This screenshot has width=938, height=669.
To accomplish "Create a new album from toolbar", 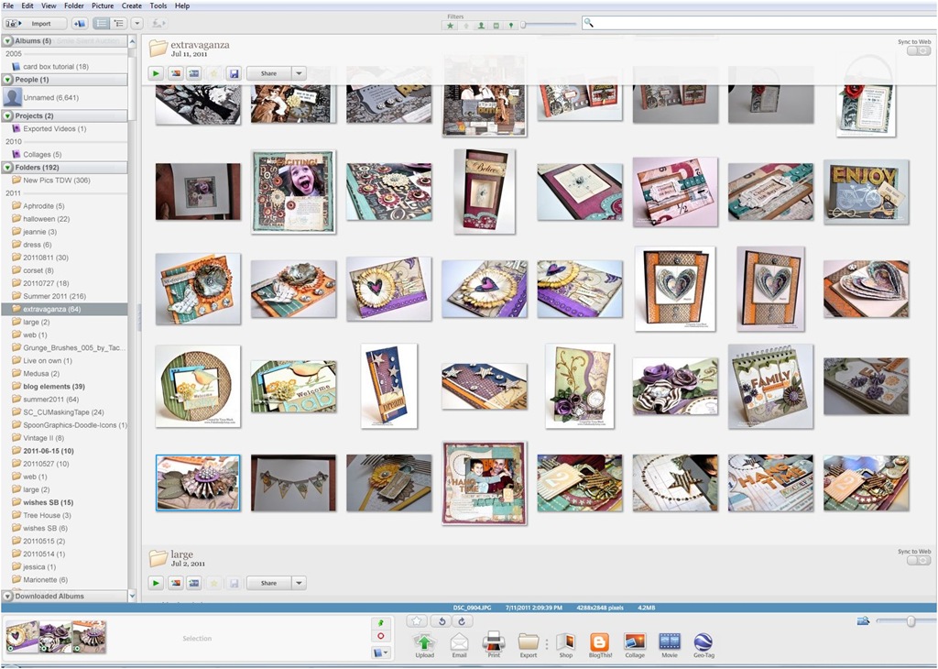I will tap(80, 23).
